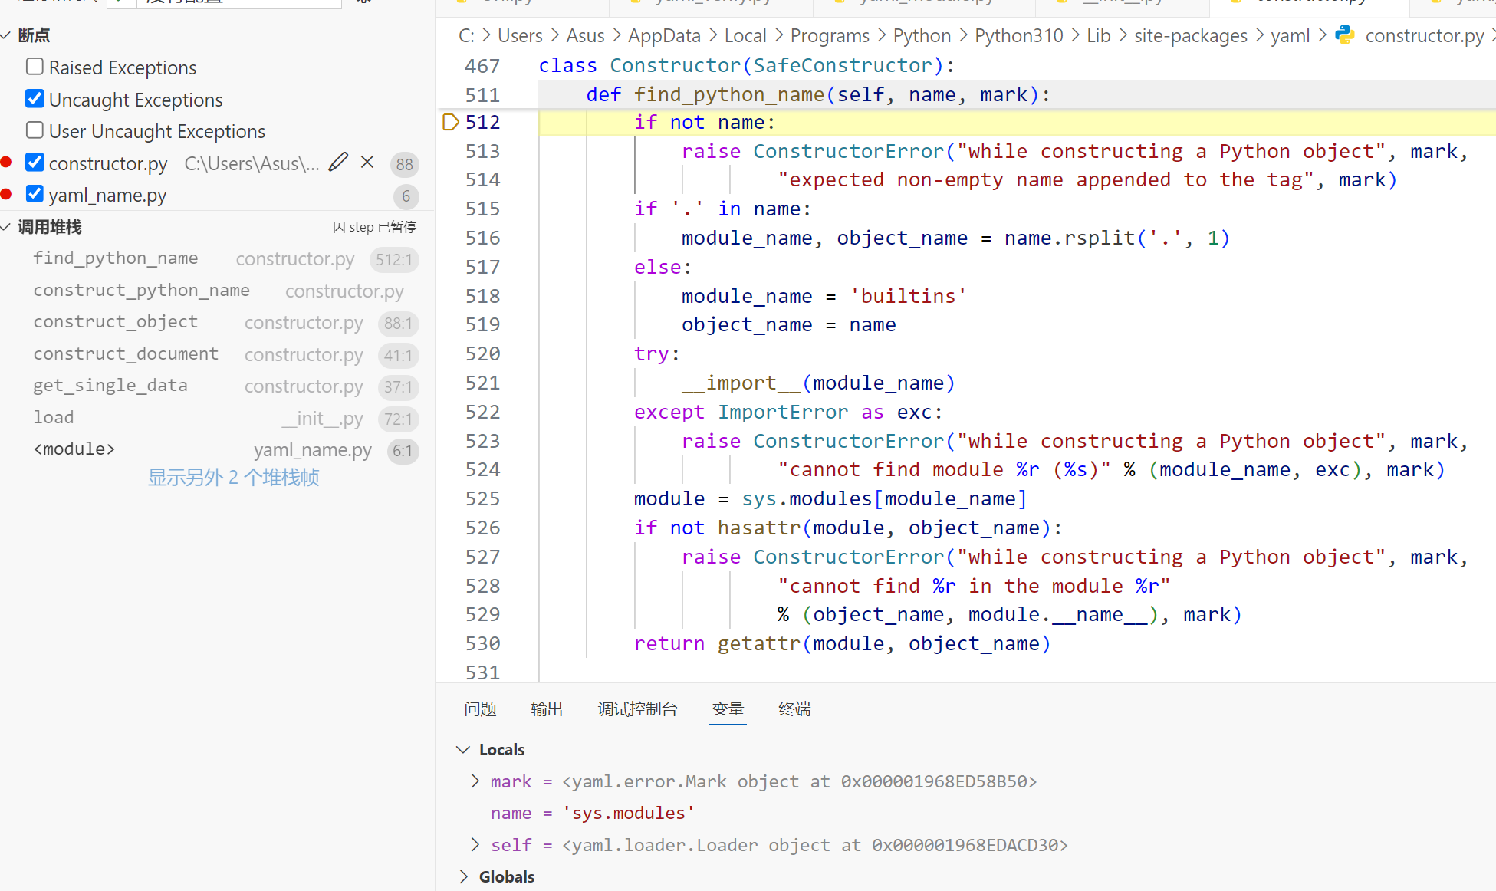Open the 终端 terminal tab
The width and height of the screenshot is (1496, 891).
coord(794,709)
